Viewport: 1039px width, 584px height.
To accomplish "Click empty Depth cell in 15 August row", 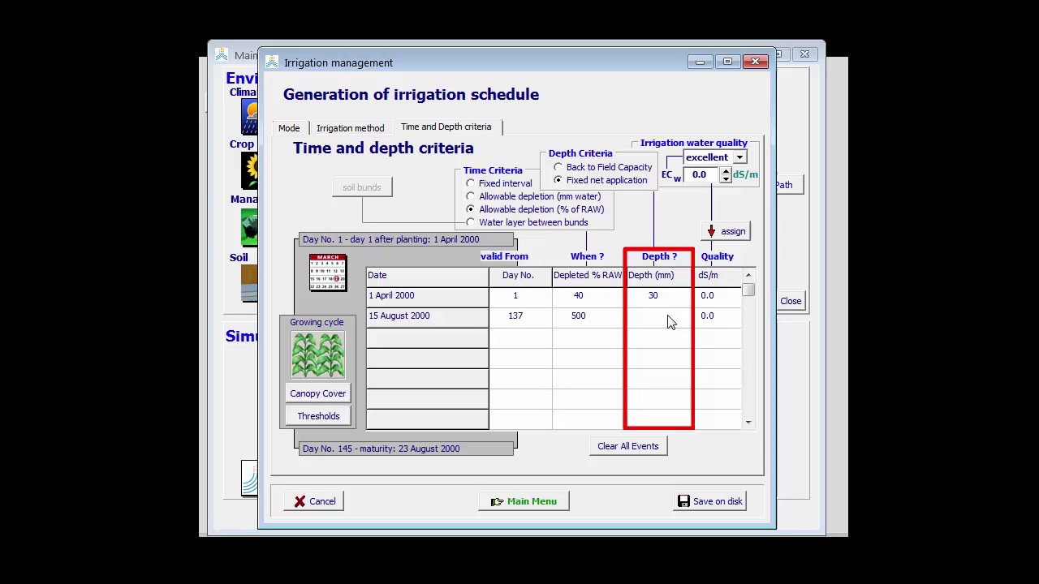I will (658, 316).
